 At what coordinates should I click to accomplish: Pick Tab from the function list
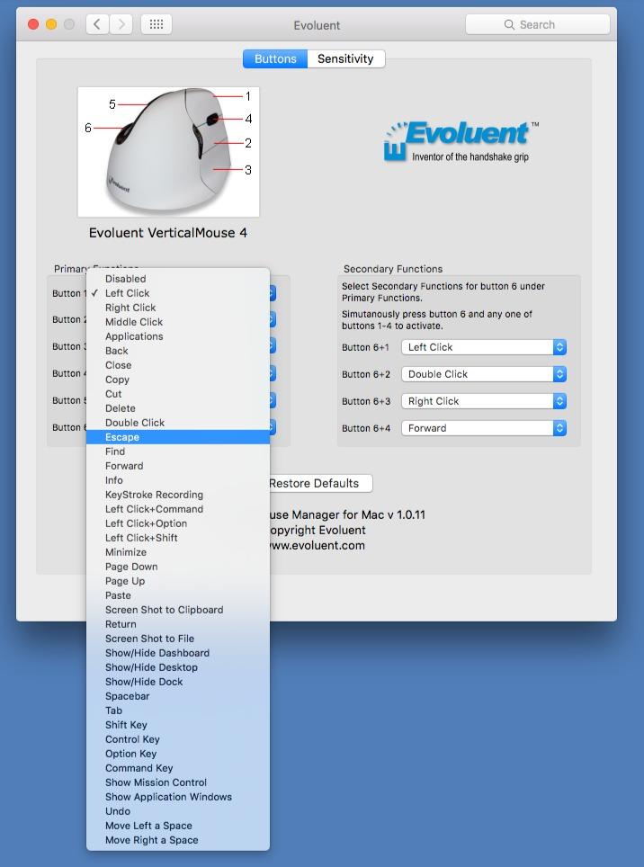click(x=178, y=710)
